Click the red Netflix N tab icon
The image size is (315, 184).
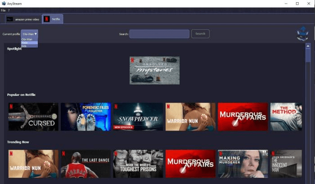coord(46,19)
